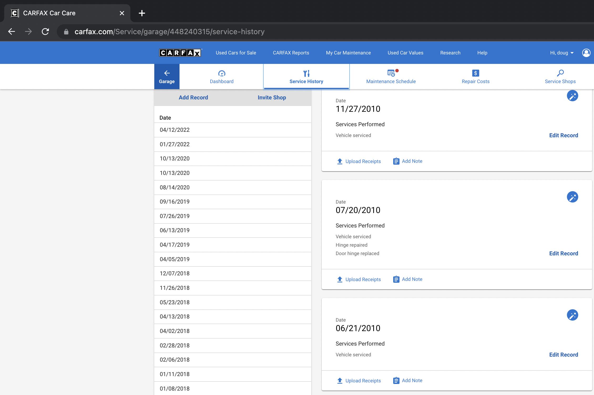Screen dimensions: 594x395
Task: Click the Repair Costs dollar icon
Action: click(476, 73)
